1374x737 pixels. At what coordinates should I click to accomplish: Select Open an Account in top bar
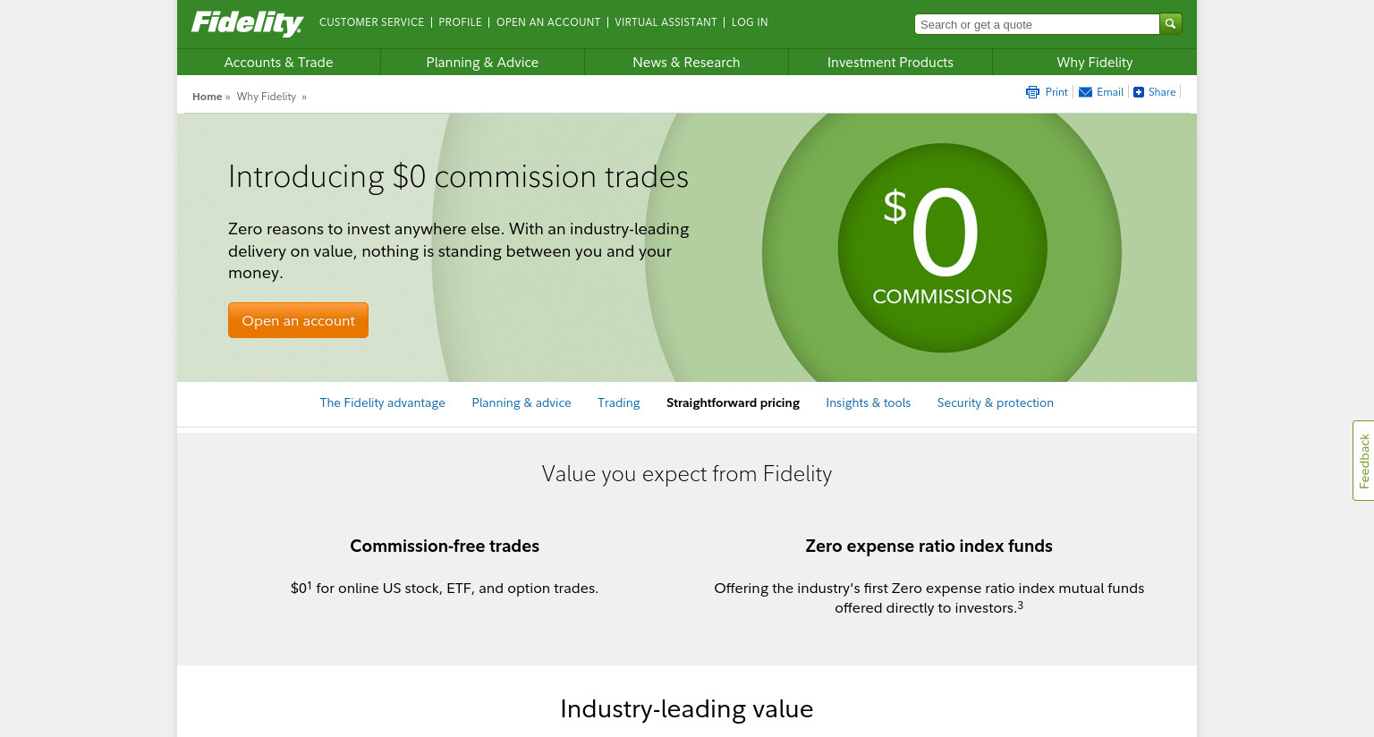(x=548, y=22)
